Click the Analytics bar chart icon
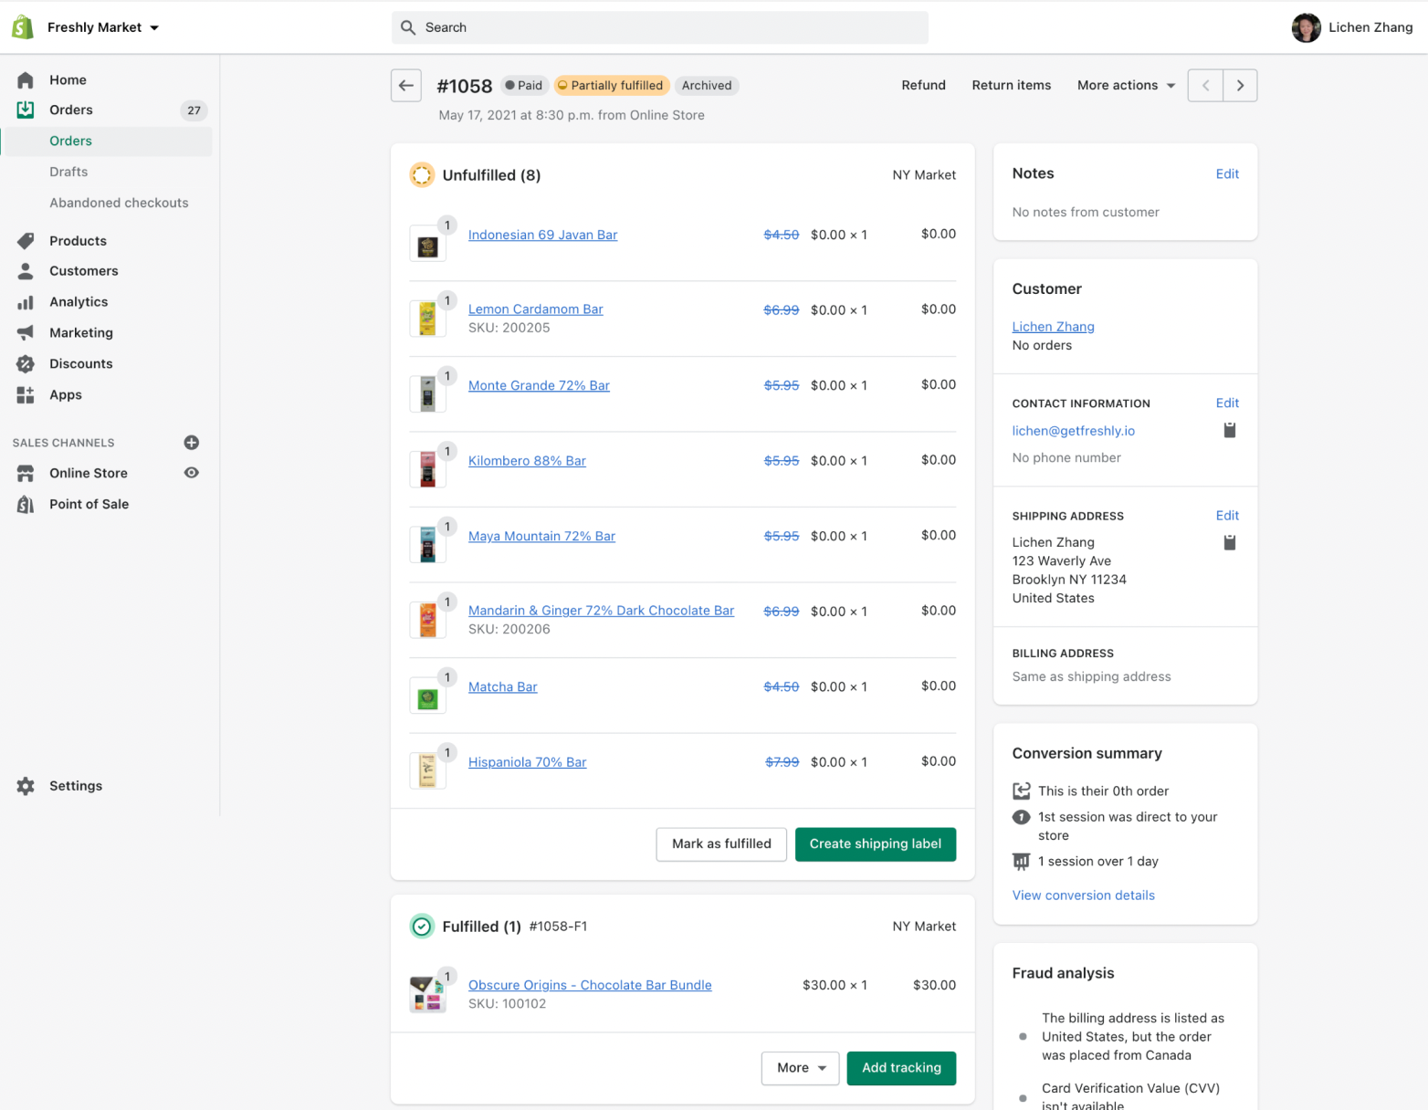The height and width of the screenshot is (1110, 1428). [26, 302]
